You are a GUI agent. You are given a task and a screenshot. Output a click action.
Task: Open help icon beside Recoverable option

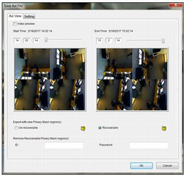164,128
